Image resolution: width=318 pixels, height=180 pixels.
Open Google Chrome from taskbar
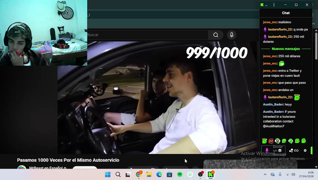pos(138,174)
